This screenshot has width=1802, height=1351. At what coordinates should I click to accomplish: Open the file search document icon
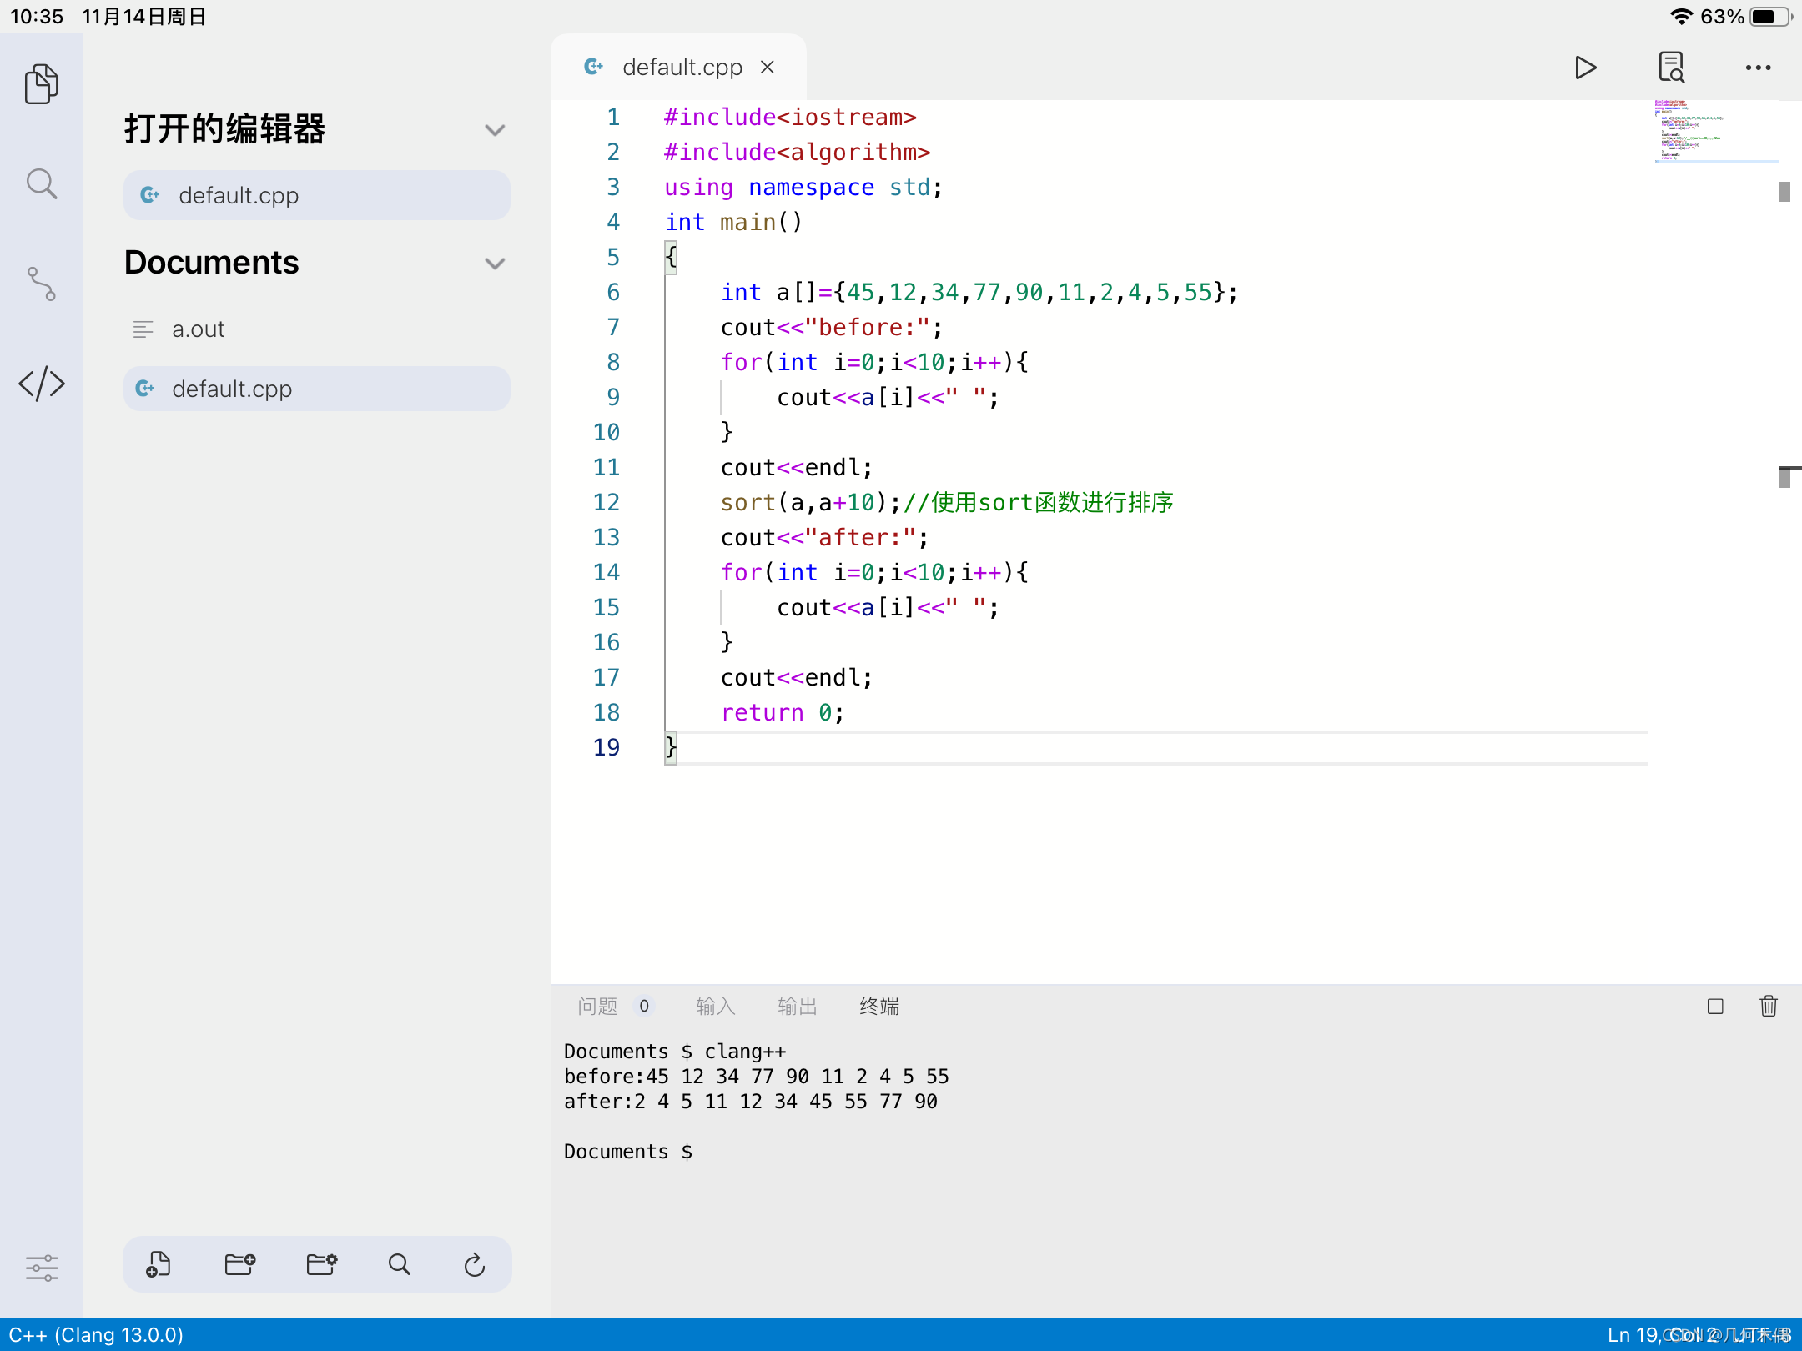tap(1671, 68)
